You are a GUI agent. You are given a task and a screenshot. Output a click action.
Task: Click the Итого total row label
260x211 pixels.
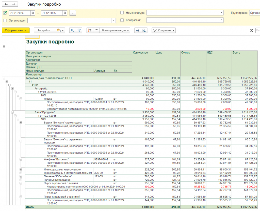pyautogui.click(x=30, y=207)
